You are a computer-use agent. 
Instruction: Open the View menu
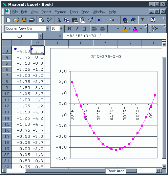pos(34,12)
